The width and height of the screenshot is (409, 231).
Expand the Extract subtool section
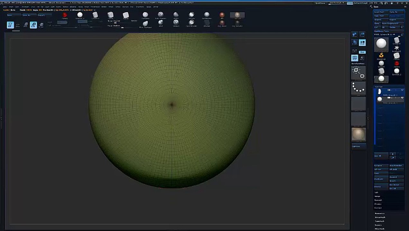378,208
